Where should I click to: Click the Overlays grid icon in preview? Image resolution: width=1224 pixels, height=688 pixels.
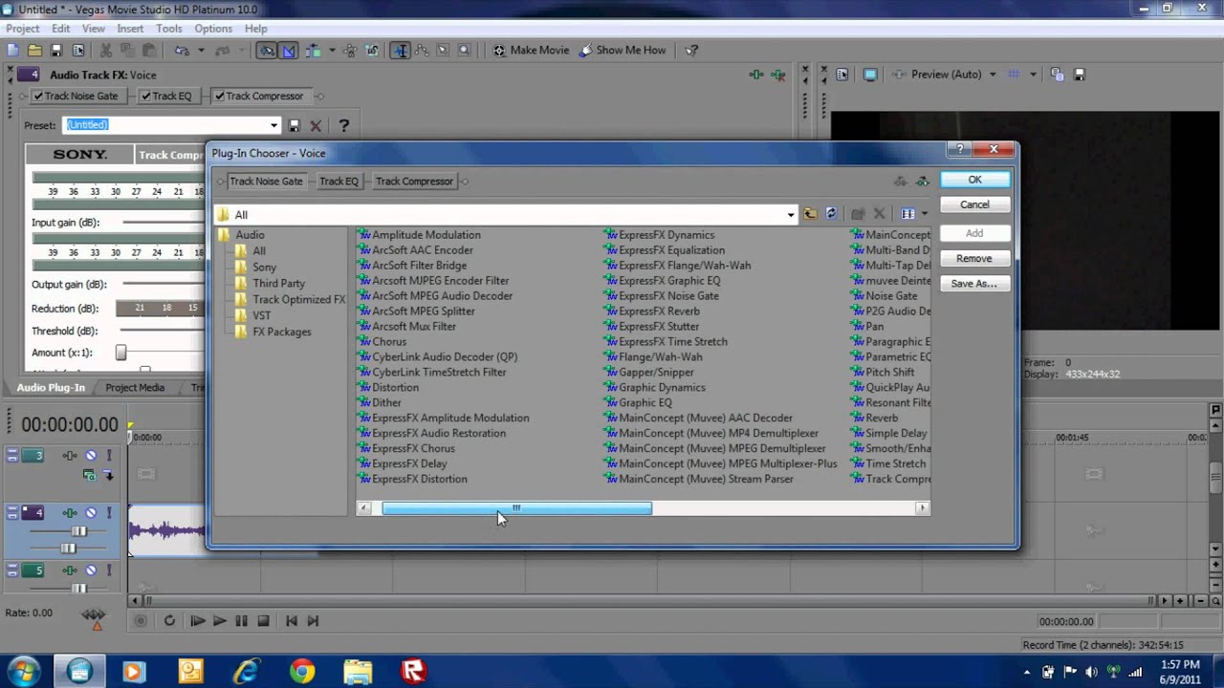1014,75
